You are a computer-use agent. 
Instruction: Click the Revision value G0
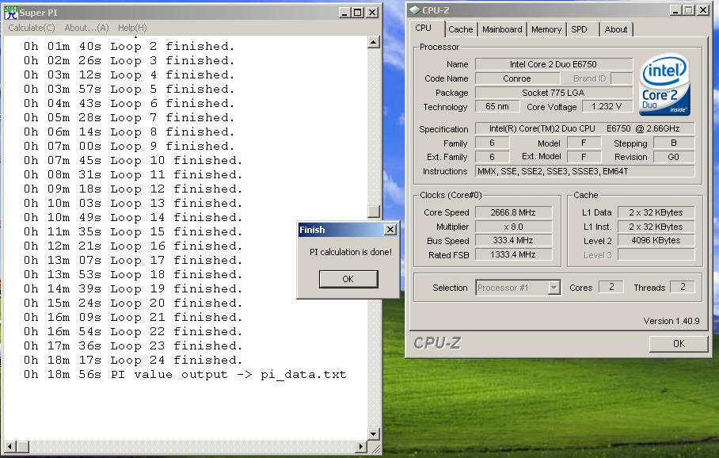(x=674, y=157)
